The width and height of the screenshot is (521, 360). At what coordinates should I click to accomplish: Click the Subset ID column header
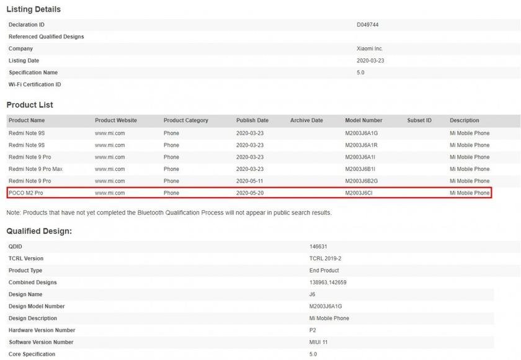tap(419, 120)
